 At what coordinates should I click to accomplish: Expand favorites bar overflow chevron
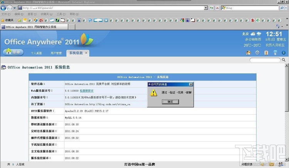(x=287, y=18)
